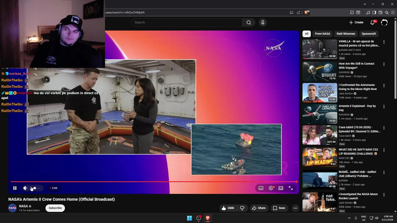397x223 pixels.
Task: Open Brave extensions puzzle icon
Action: point(352,12)
